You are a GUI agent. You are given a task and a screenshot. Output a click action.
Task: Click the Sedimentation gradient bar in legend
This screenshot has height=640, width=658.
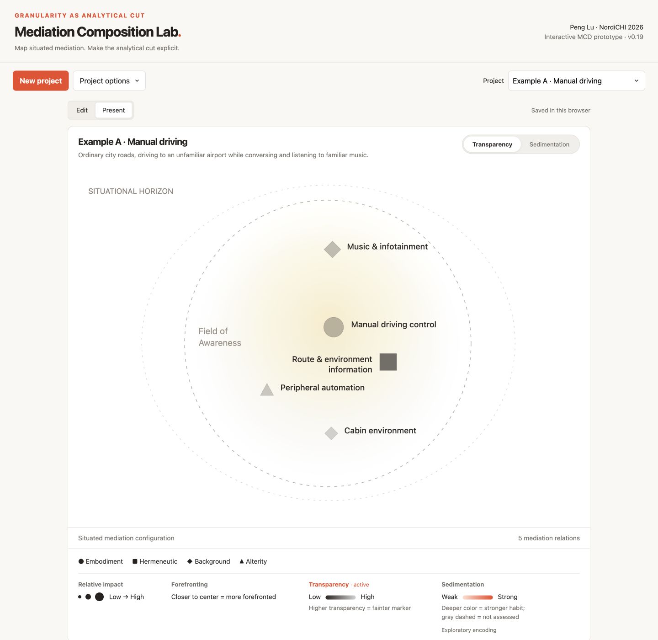(x=478, y=597)
